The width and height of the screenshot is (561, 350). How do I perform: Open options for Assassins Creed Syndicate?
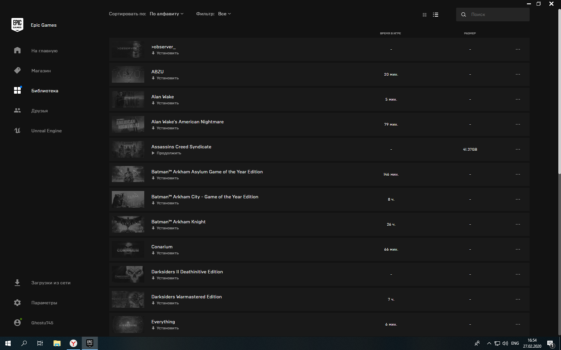518,149
